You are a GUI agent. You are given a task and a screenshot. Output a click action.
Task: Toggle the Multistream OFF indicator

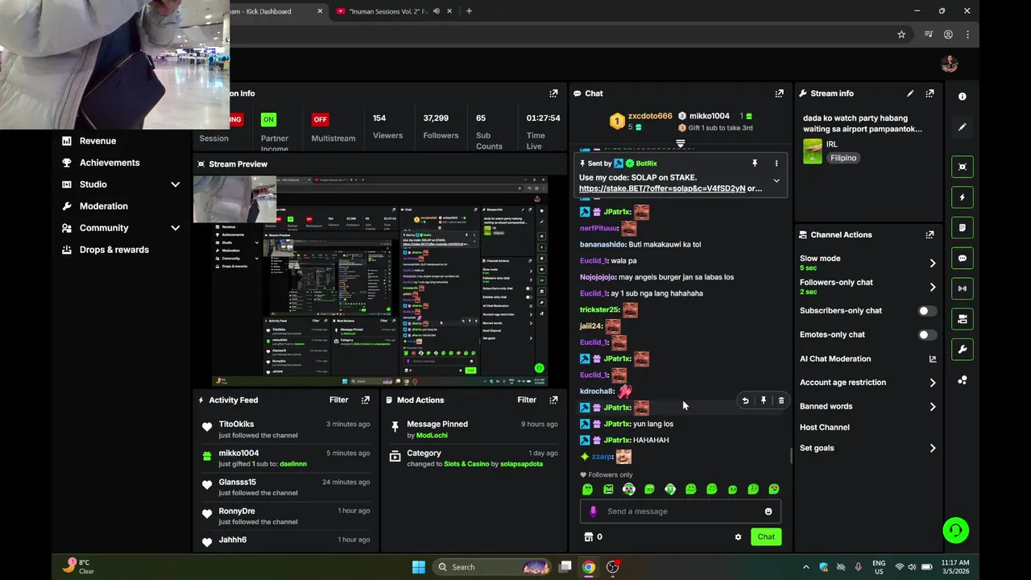[x=320, y=119]
